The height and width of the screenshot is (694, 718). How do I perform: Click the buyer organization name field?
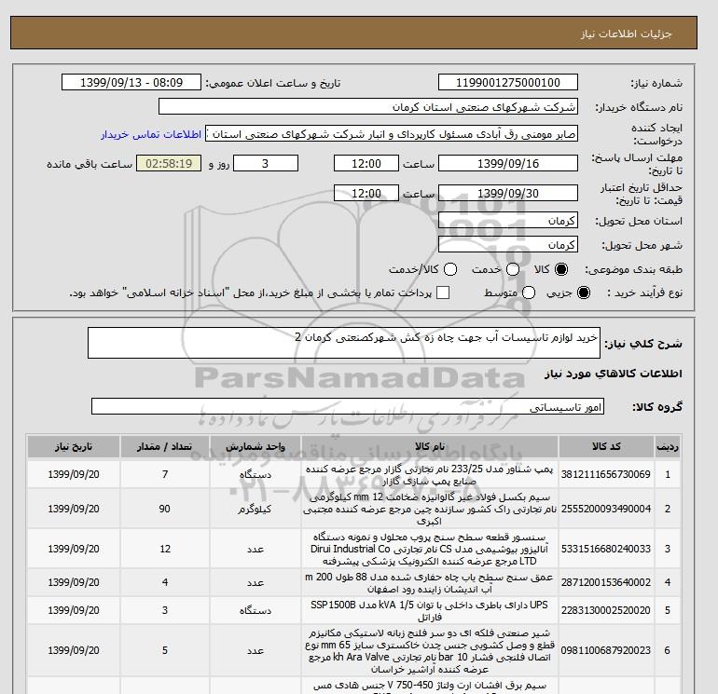[x=368, y=106]
